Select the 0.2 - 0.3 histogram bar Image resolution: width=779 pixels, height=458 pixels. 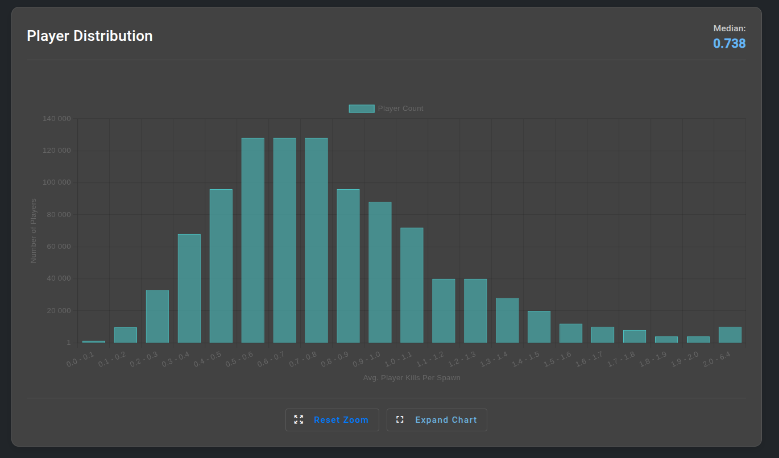tap(158, 317)
